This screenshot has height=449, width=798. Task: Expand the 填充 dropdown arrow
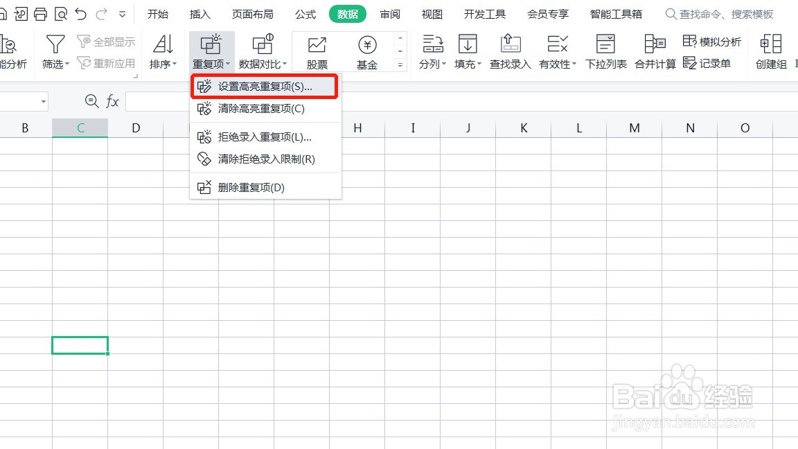pos(479,64)
